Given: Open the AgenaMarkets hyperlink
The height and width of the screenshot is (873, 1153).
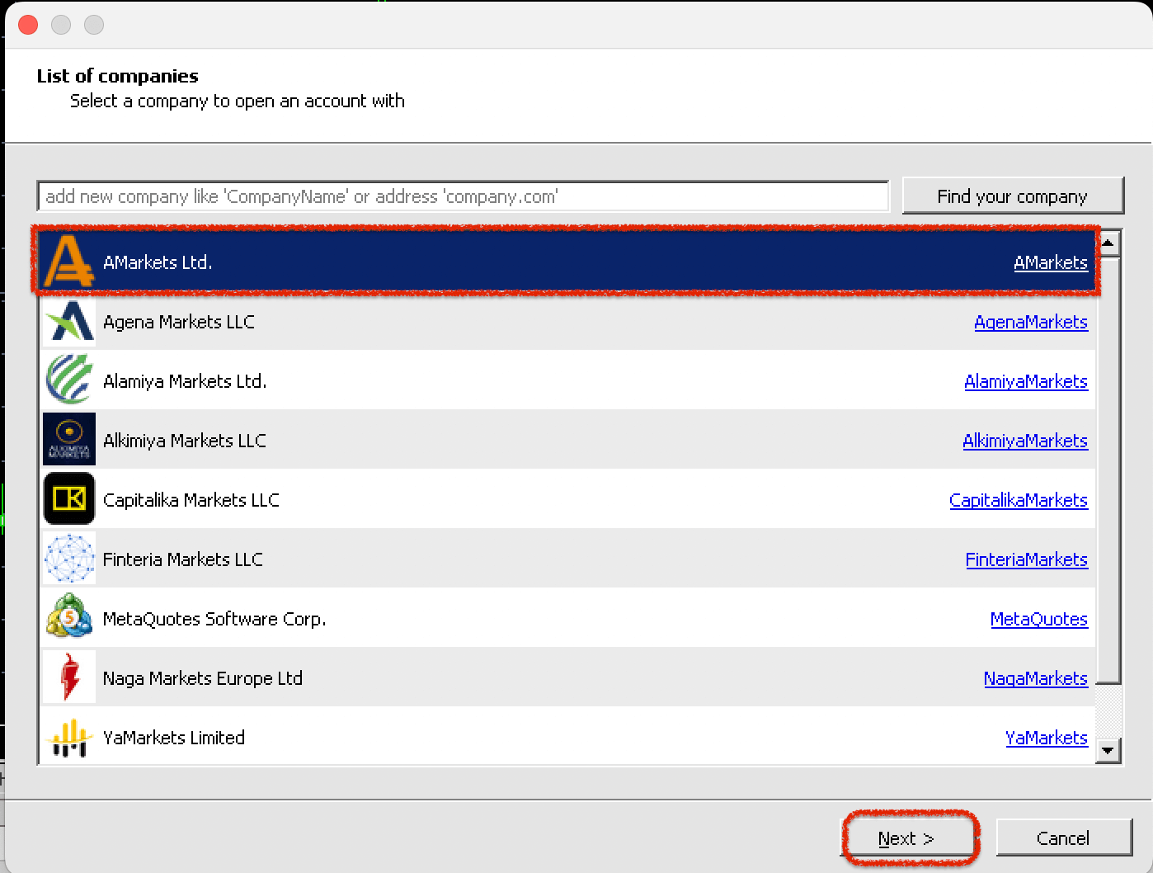Looking at the screenshot, I should click(x=1030, y=322).
